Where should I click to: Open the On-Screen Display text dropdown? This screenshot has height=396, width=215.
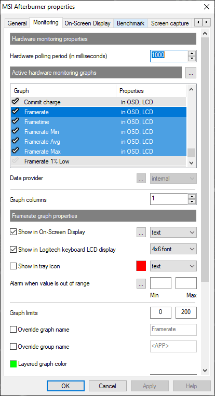click(173, 233)
